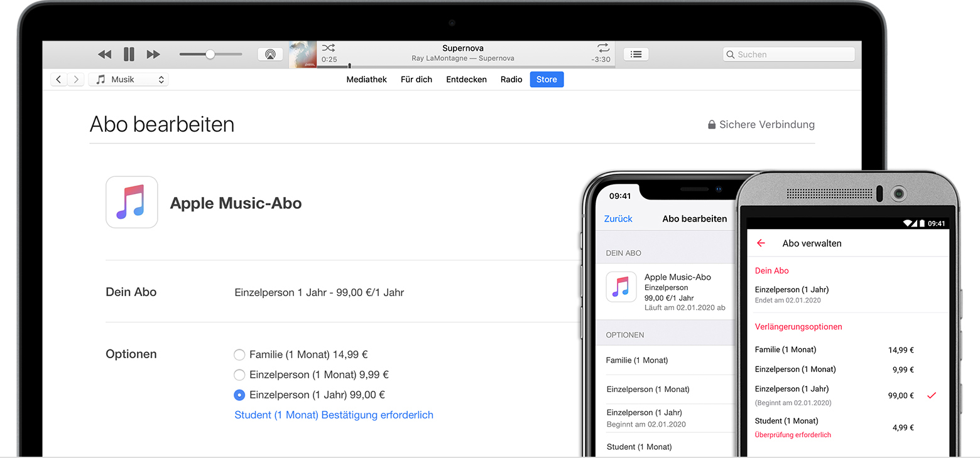Pause playback with the pause button

tap(129, 55)
